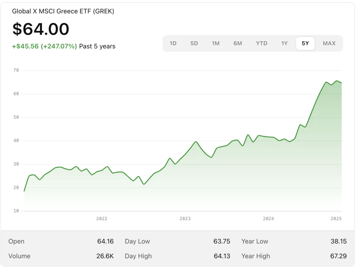Click the chart line's starting point near 18
This screenshot has width=356, height=279.
pyautogui.click(x=24, y=191)
